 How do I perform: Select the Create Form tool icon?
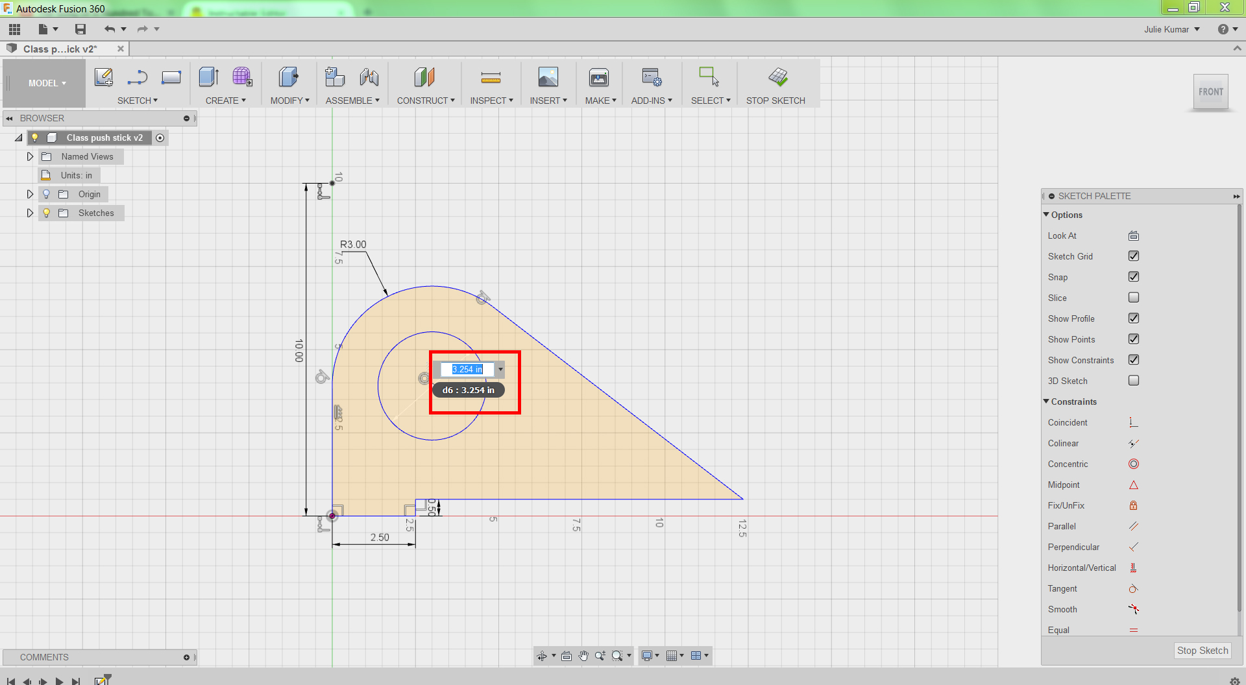(242, 77)
